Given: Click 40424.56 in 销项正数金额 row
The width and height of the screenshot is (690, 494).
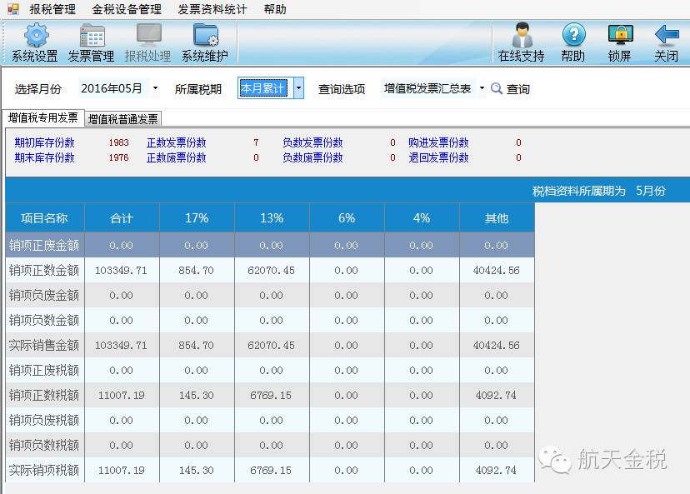Looking at the screenshot, I should point(497,270).
